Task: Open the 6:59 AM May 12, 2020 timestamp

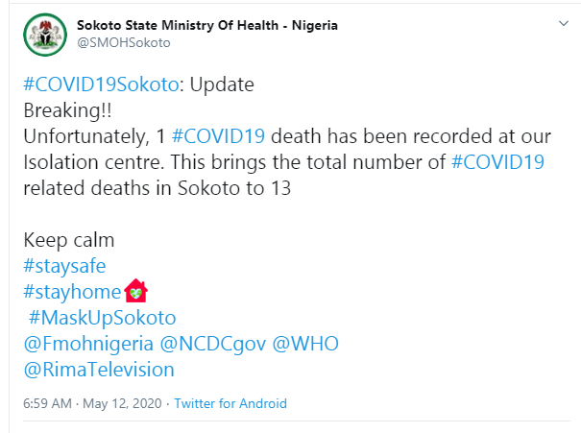Action: (92, 403)
